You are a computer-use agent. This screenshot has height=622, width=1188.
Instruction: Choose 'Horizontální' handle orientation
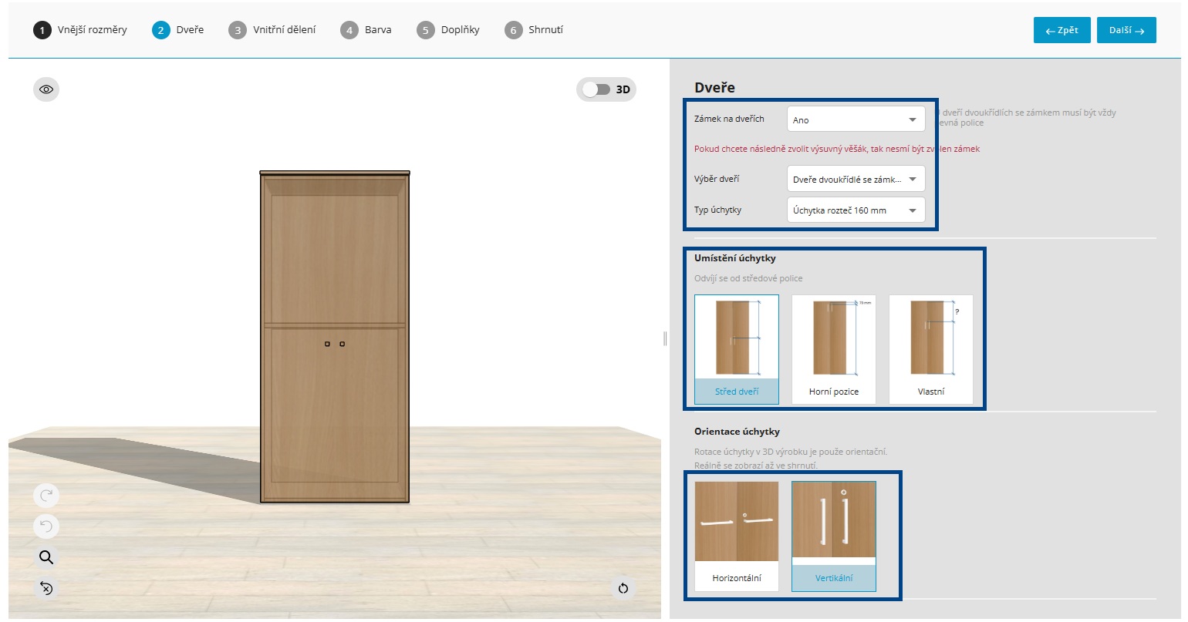737,536
